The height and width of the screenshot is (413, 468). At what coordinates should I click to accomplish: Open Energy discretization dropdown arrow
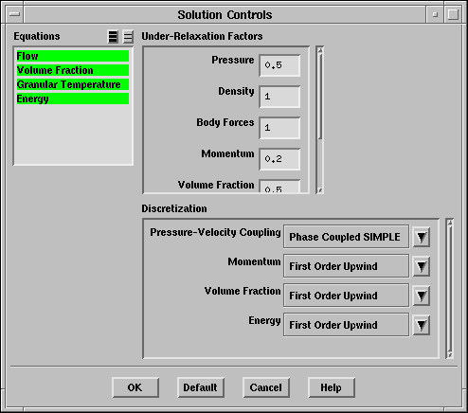pos(422,325)
